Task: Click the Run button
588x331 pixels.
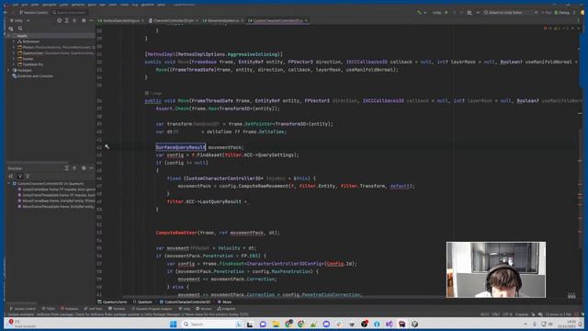Action: pyautogui.click(x=547, y=12)
